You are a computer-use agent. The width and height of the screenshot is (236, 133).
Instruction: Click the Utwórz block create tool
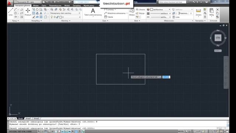tap(140, 10)
